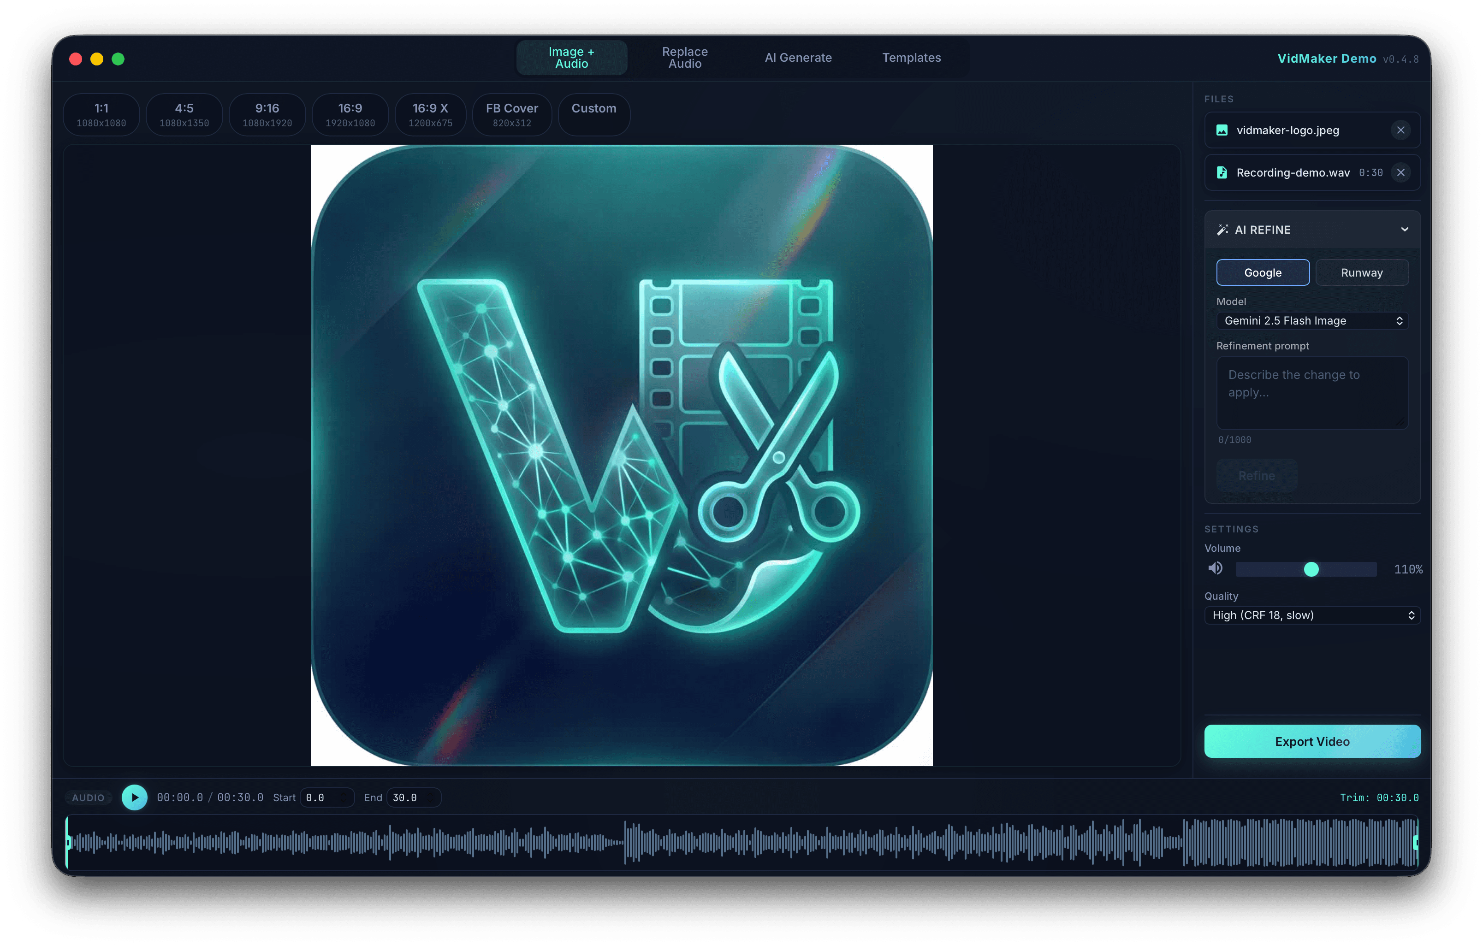Open the Gemini 2.5 Flash Image model dropdown
Viewport: 1483px width, 945px height.
pos(1312,321)
